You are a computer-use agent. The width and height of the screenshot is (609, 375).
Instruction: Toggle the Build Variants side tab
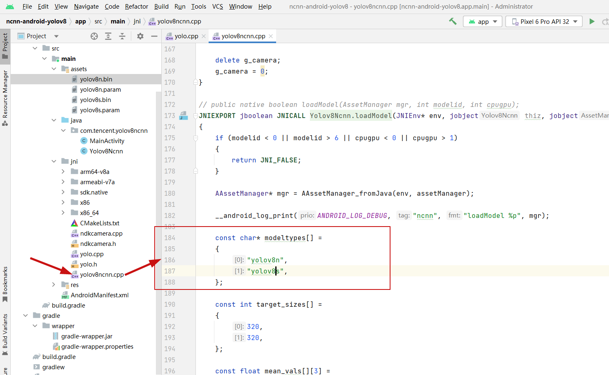(x=5, y=334)
